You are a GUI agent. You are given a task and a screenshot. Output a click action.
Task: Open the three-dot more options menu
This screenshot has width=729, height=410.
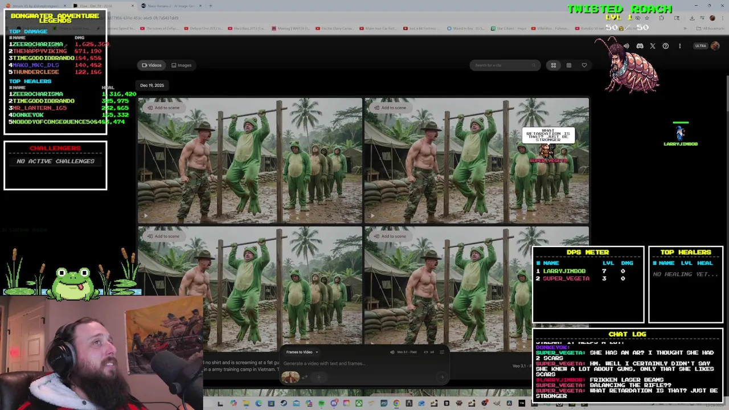click(679, 46)
